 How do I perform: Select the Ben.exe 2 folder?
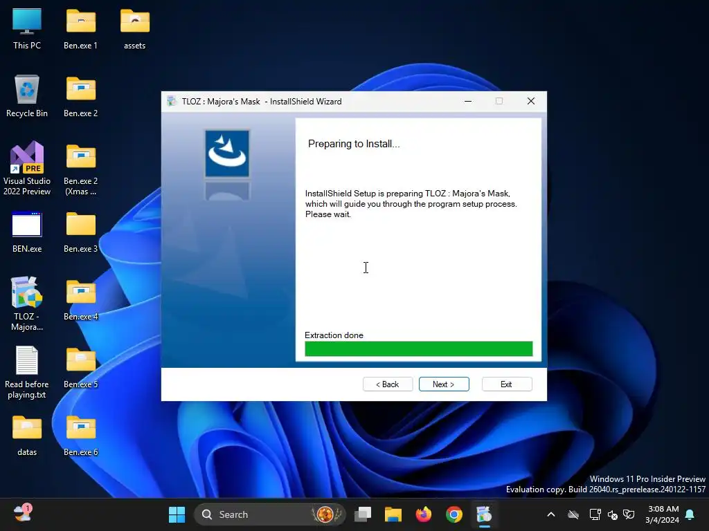click(80, 96)
